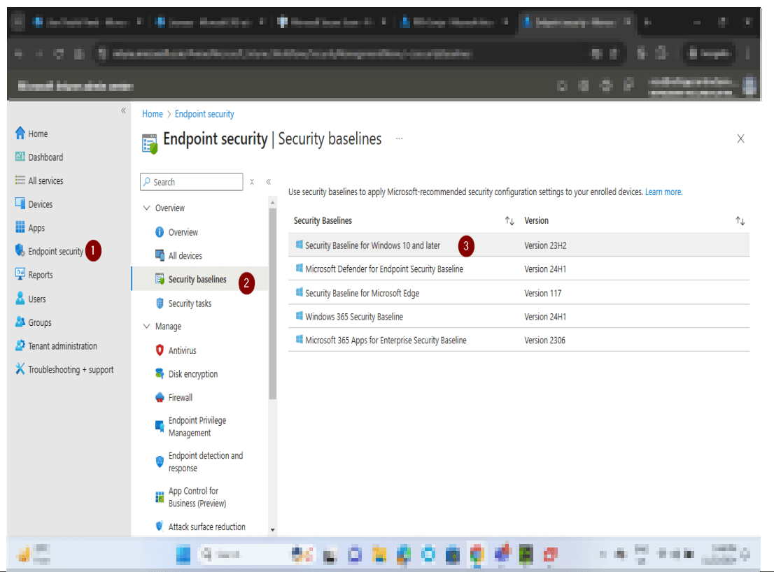This screenshot has width=774, height=572.
Task: Open Google Chrome from the taskbar
Action: tap(477, 555)
